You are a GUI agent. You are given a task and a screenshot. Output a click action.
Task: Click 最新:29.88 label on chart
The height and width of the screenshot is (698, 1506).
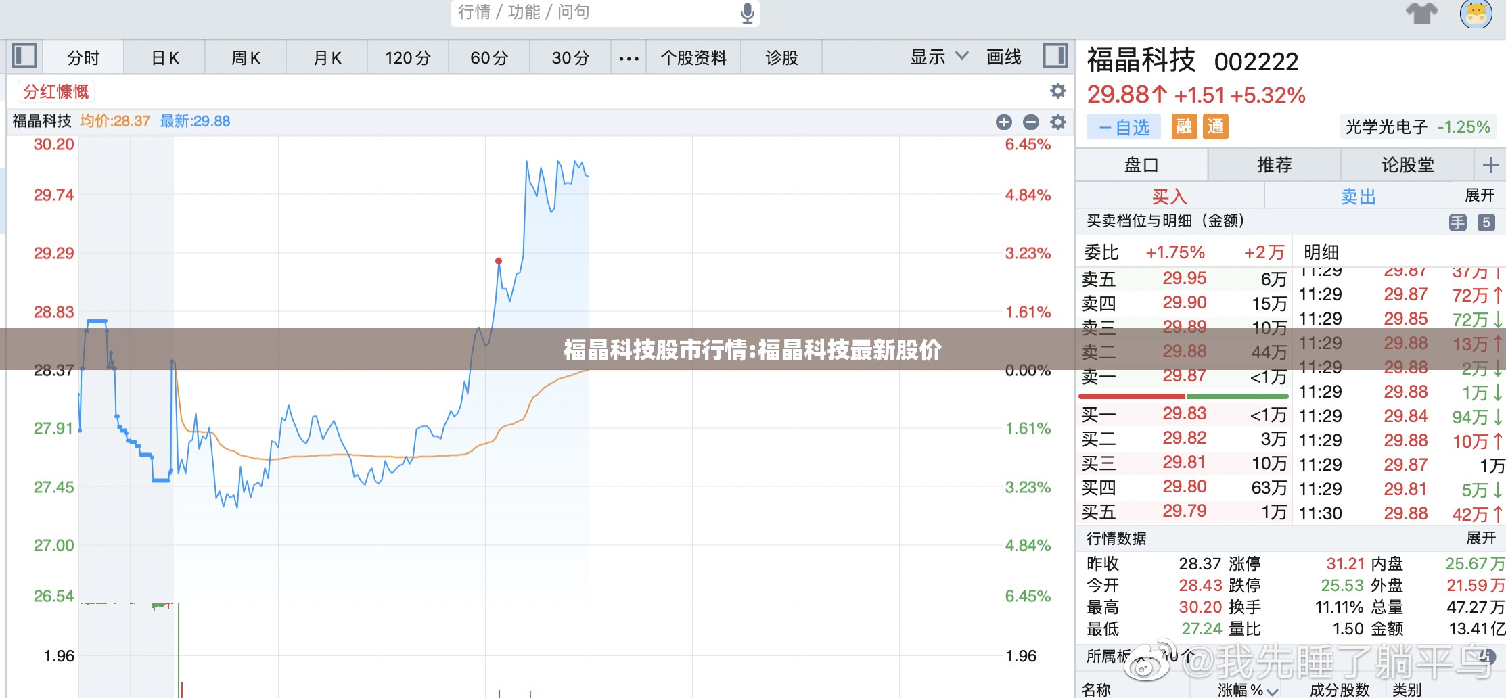click(195, 121)
